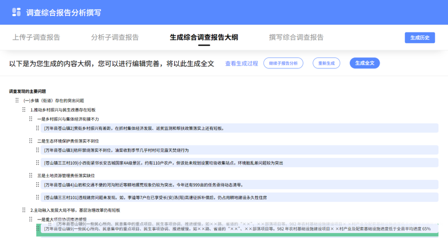Image resolution: width=448 pixels, height=238 pixels.
Task: Click drag handle beside [万年县苍山镇2] row
Action: [38, 128]
